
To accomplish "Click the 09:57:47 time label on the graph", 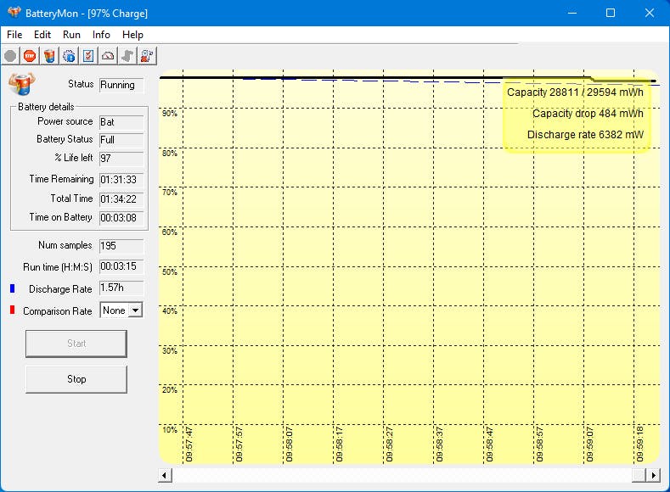I will point(189,444).
